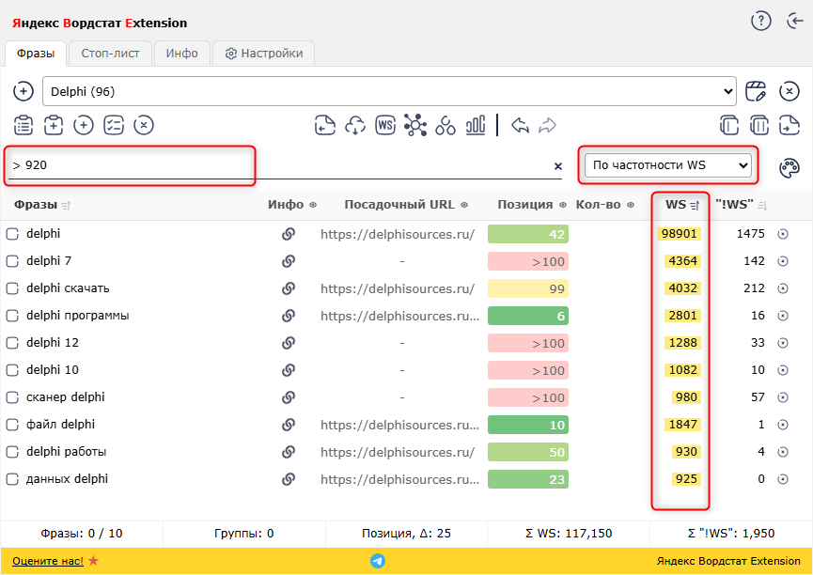Open the 'Настройки' tab

263,54
